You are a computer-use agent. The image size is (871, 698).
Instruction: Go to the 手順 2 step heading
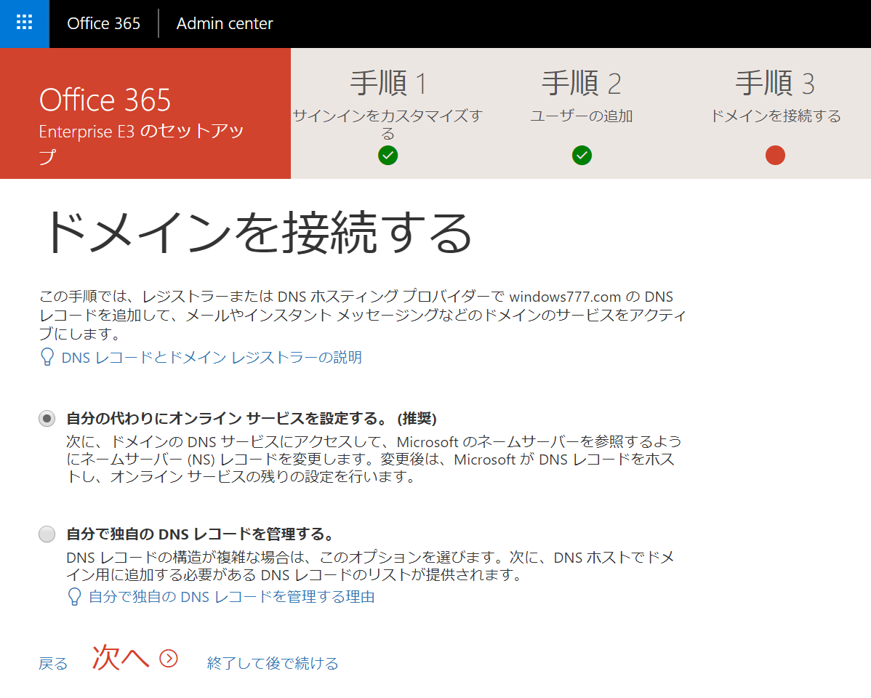coord(582,84)
